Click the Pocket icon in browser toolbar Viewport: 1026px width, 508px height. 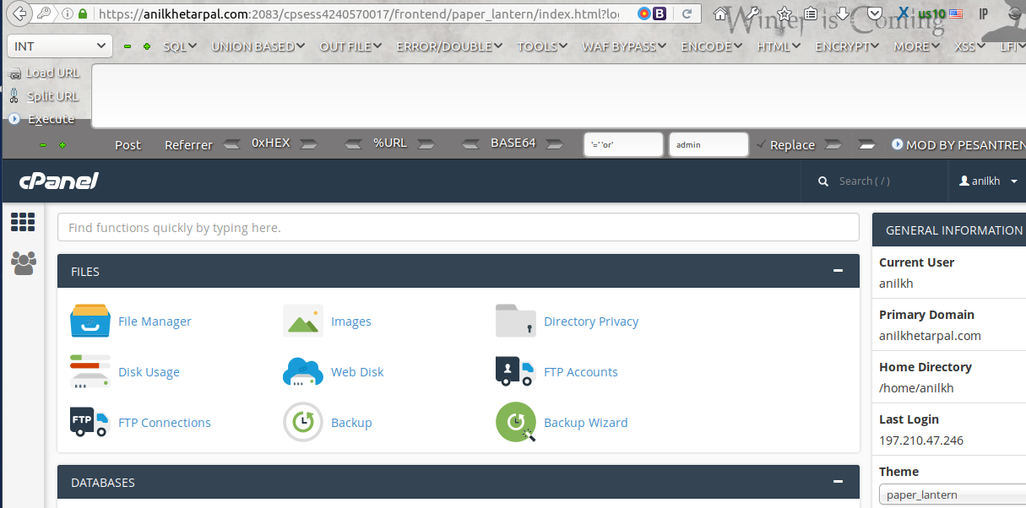click(x=874, y=14)
